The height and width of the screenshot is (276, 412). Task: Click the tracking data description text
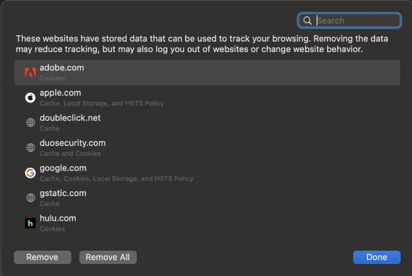[x=202, y=44]
